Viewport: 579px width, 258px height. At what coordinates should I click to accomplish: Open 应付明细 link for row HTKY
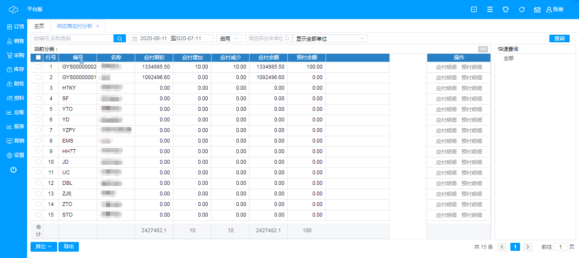tap(446, 88)
